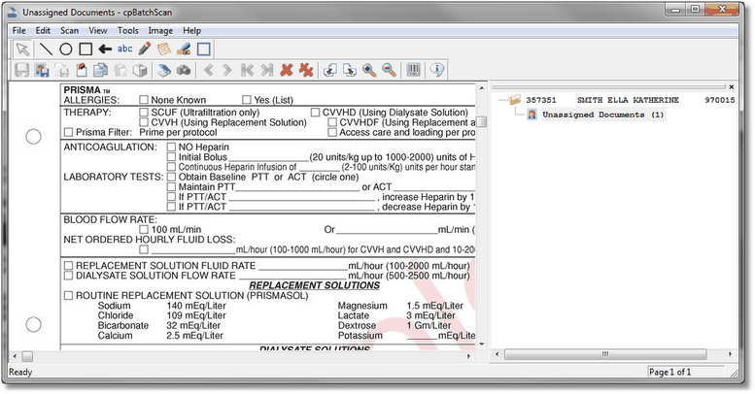This screenshot has height=394, width=755.
Task: Check the NO Heparin box
Action: point(171,147)
